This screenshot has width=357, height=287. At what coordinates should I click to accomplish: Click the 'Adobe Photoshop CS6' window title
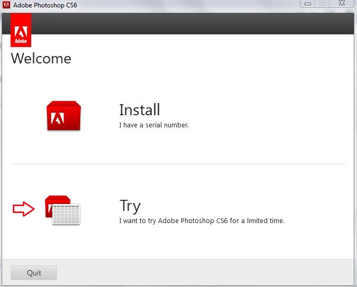(x=45, y=5)
